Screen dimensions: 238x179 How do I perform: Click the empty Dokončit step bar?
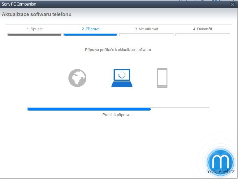click(x=202, y=35)
